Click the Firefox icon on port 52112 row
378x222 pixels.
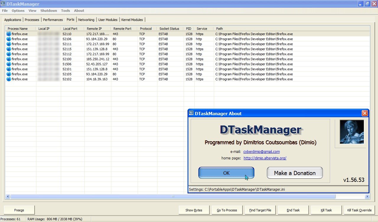[9, 54]
